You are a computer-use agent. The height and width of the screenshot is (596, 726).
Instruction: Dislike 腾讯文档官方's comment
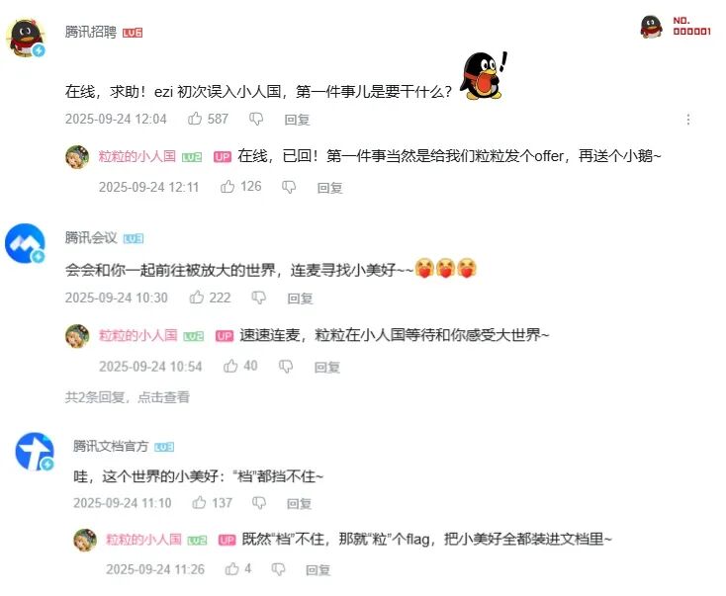(x=259, y=503)
